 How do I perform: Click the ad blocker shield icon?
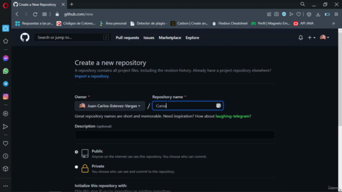284,14
